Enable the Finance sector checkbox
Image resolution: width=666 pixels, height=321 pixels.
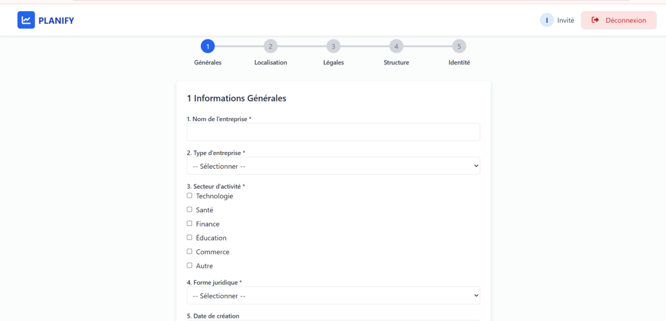tap(190, 223)
